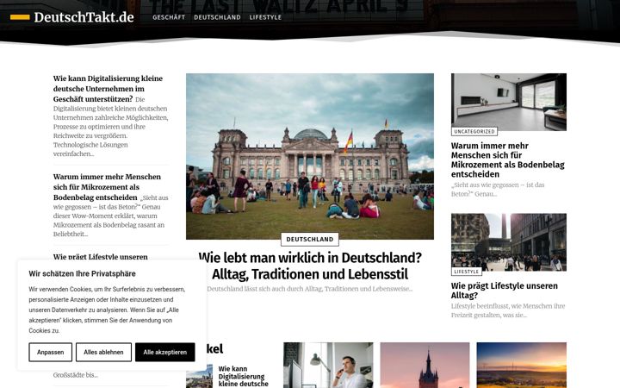Click the Reichstag featured article image

point(310,156)
